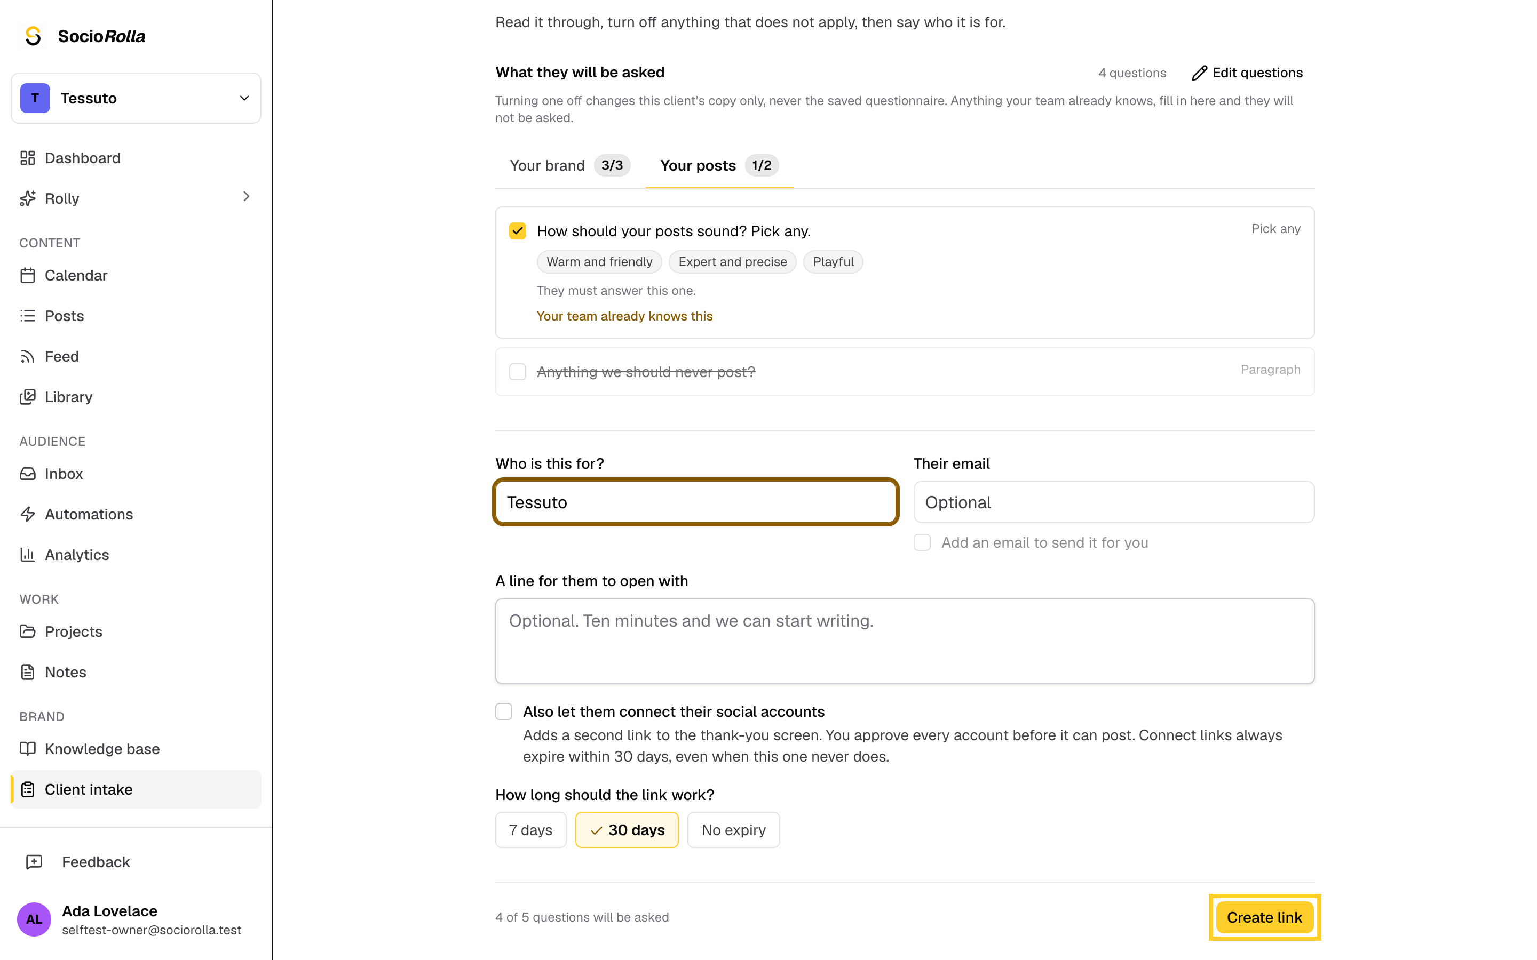Uncheck the 'How should your posts sound' question
The width and height of the screenshot is (1537, 960).
coord(518,231)
